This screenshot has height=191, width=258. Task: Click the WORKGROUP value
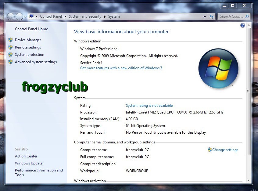[x=137, y=171]
